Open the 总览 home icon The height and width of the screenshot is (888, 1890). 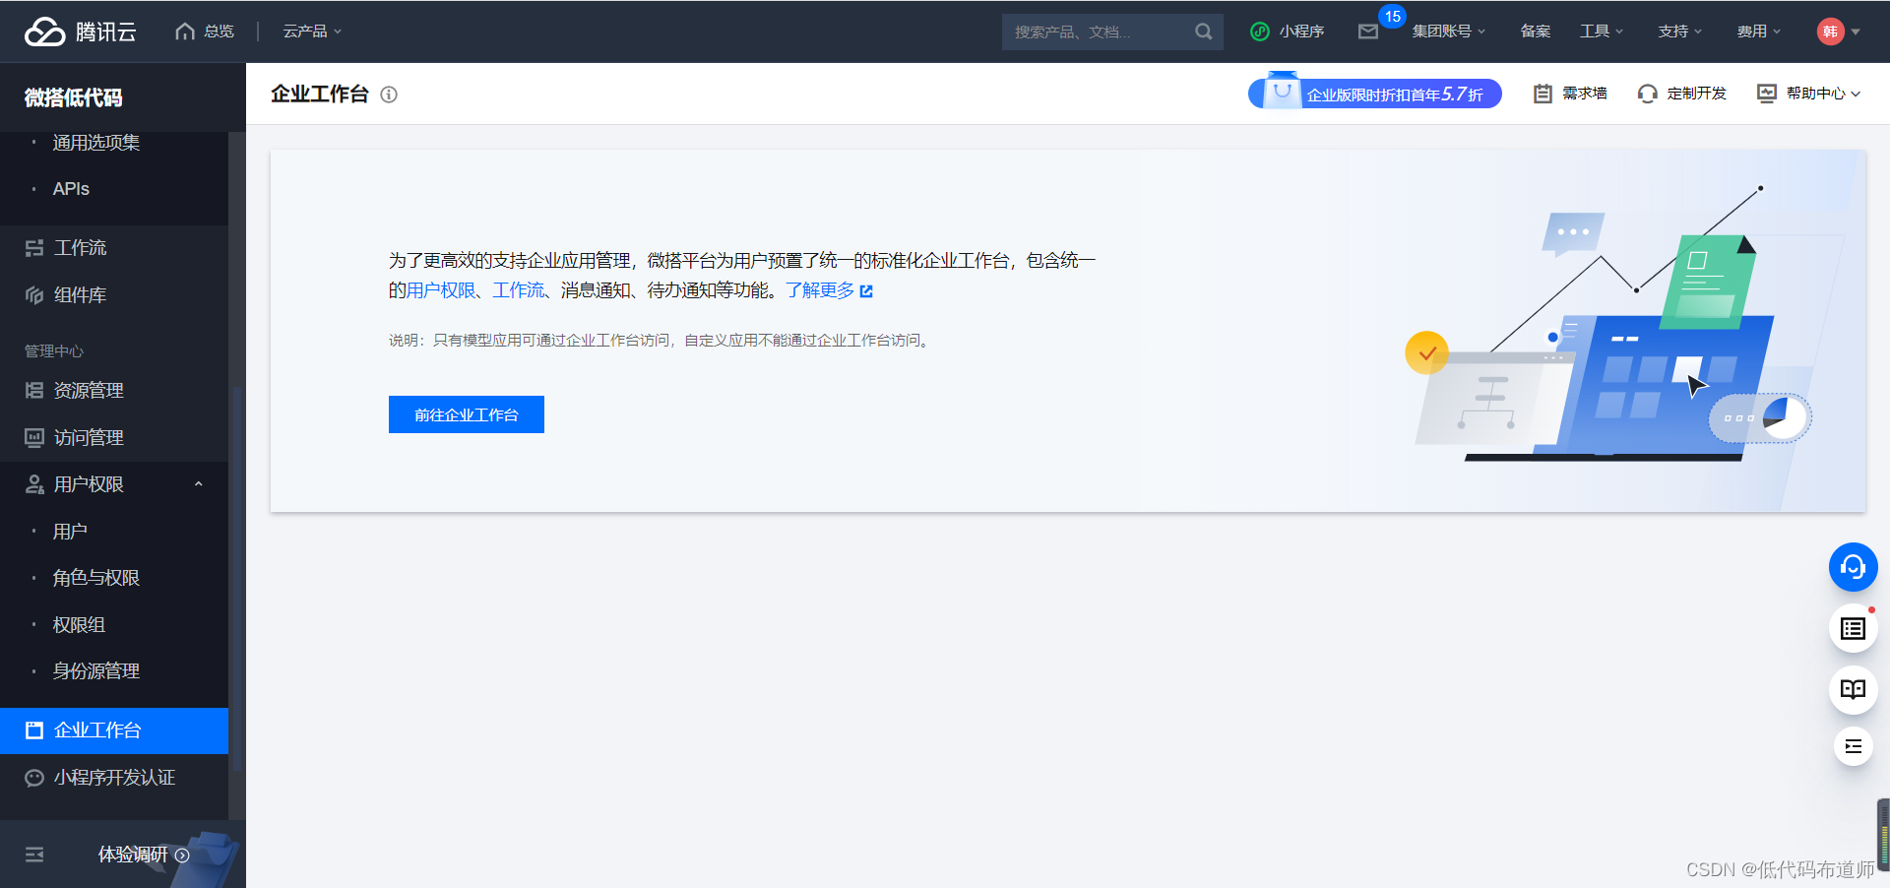(185, 32)
